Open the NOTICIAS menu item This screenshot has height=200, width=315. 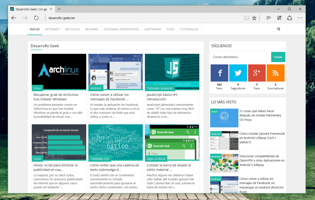click(x=72, y=29)
